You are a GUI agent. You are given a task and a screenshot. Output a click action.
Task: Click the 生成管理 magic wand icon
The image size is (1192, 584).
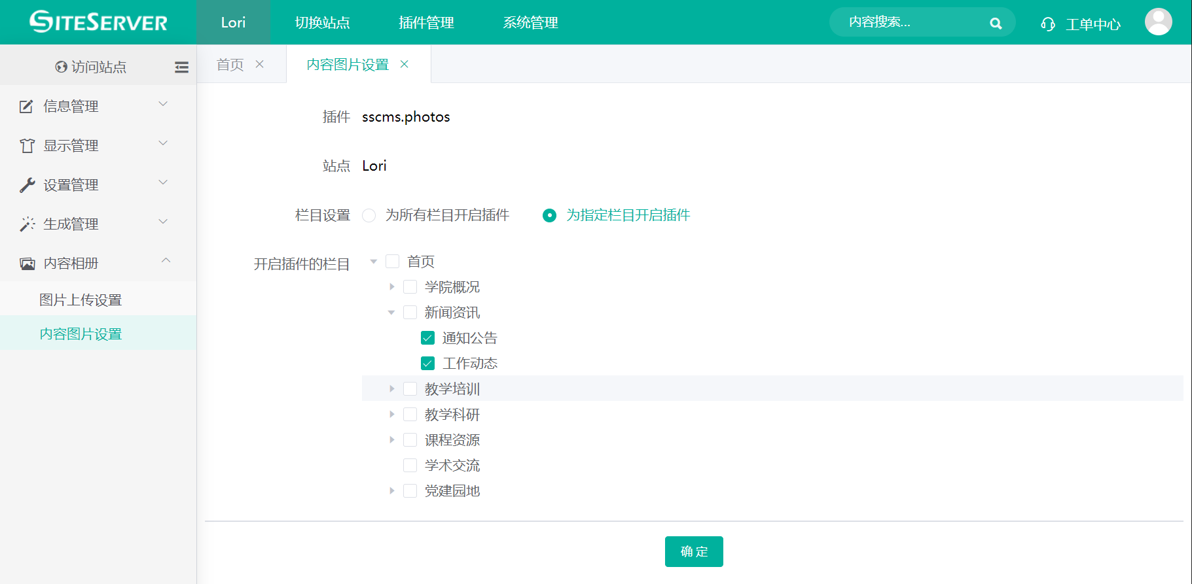point(27,224)
